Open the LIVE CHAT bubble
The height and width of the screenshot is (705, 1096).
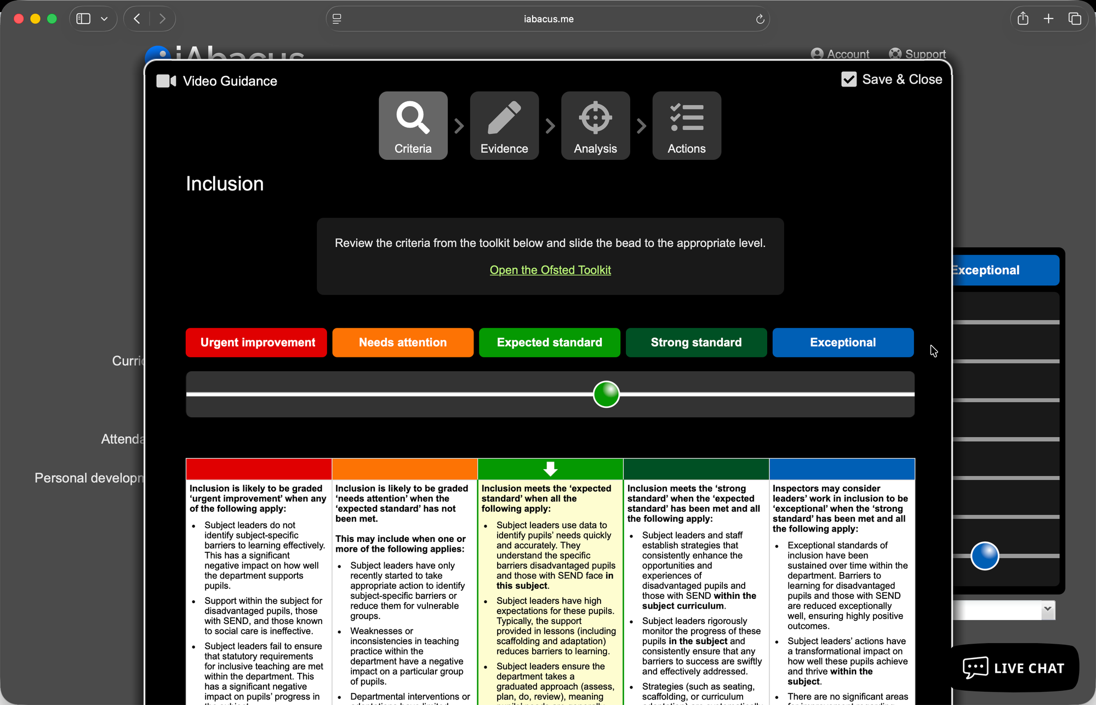1014,668
